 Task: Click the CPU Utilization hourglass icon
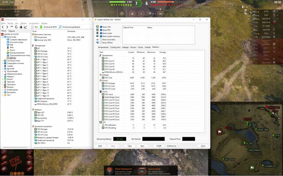pyautogui.click(x=103, y=125)
